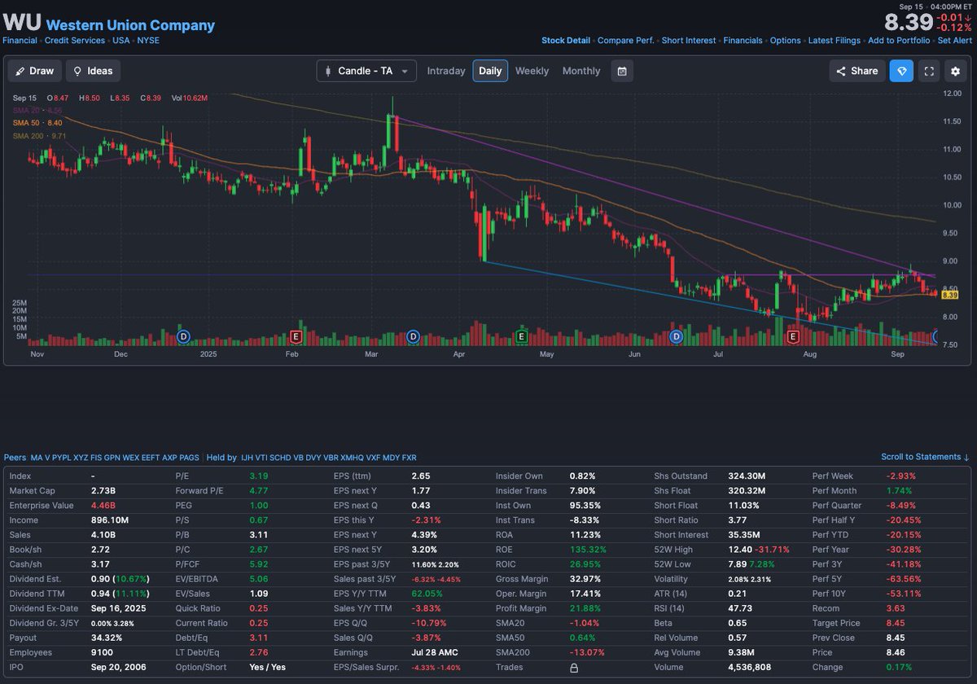Click the Earnings date Jul 28 AMC

[436, 653]
